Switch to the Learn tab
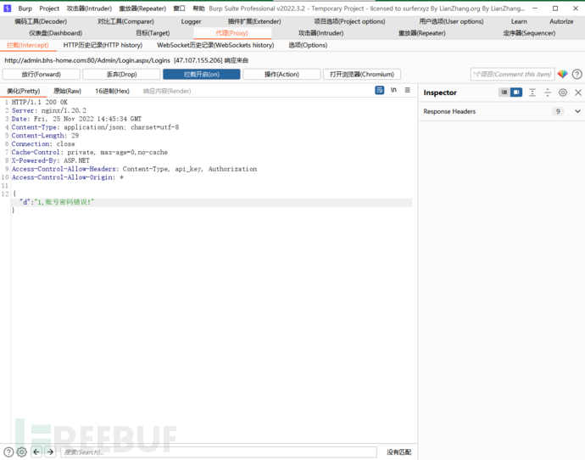585x460 pixels. [x=519, y=22]
